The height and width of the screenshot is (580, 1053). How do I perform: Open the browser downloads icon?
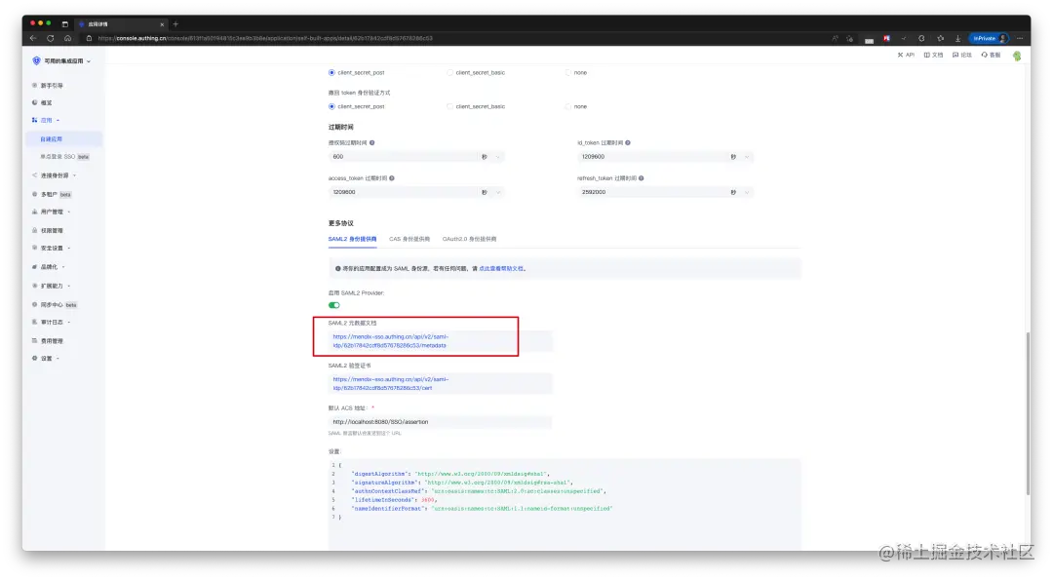958,38
